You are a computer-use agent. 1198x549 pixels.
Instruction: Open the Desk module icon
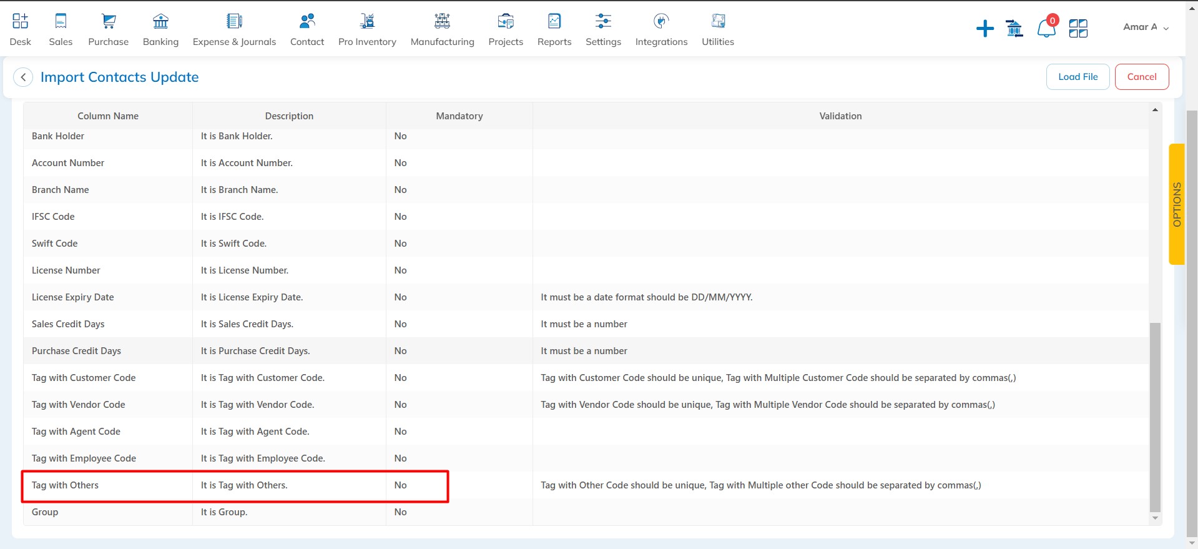(x=20, y=22)
